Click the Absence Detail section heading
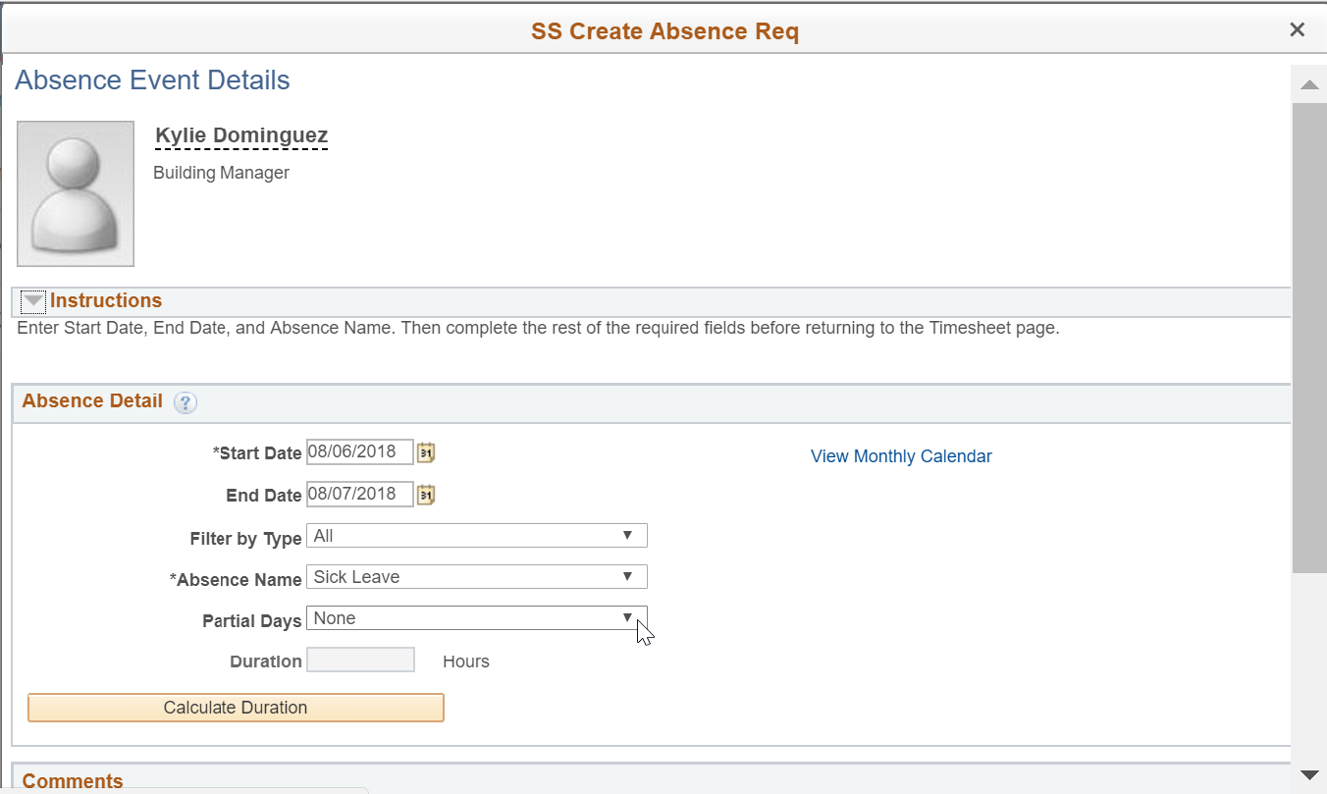Screen dimensions: 1327x794 point(92,401)
